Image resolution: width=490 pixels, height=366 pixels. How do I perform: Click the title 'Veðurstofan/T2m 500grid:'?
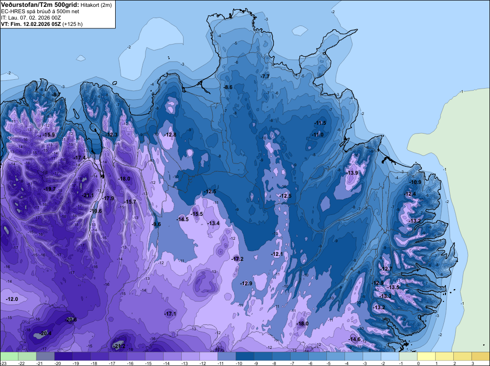(40, 5)
